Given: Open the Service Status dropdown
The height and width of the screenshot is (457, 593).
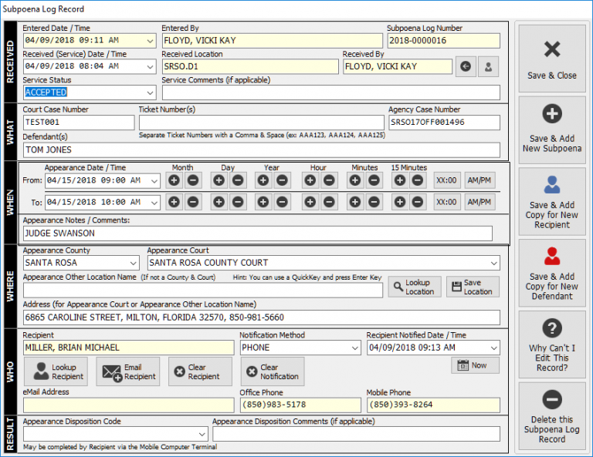Looking at the screenshot, I should [x=150, y=92].
